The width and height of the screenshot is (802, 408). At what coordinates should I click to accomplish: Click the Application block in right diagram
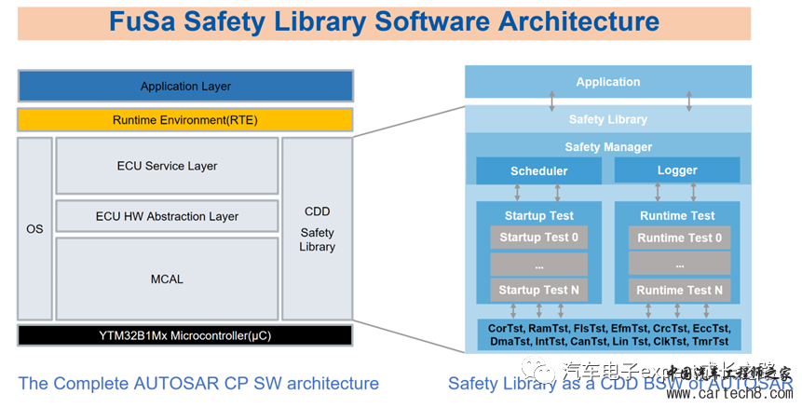coord(608,82)
